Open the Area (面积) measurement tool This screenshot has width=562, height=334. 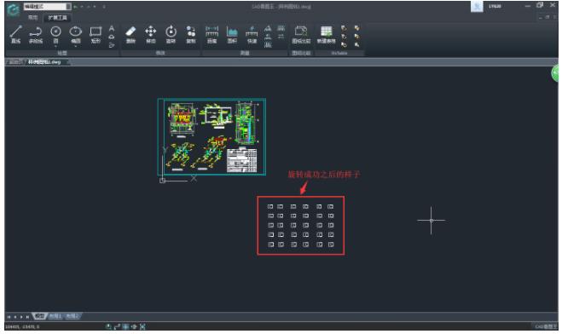(232, 34)
